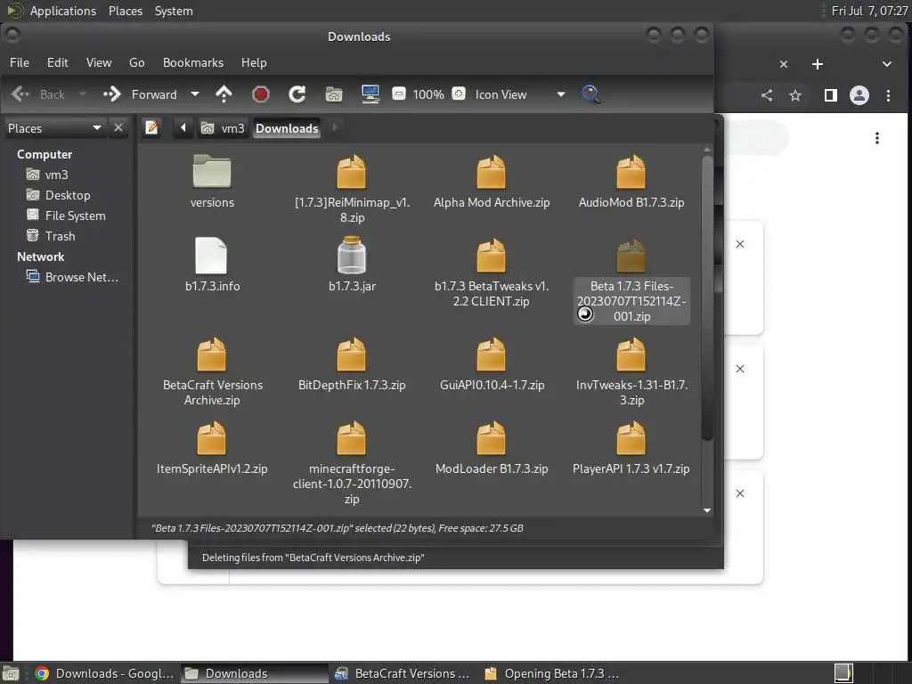
Task: Click the Forward navigation button
Action: point(140,94)
